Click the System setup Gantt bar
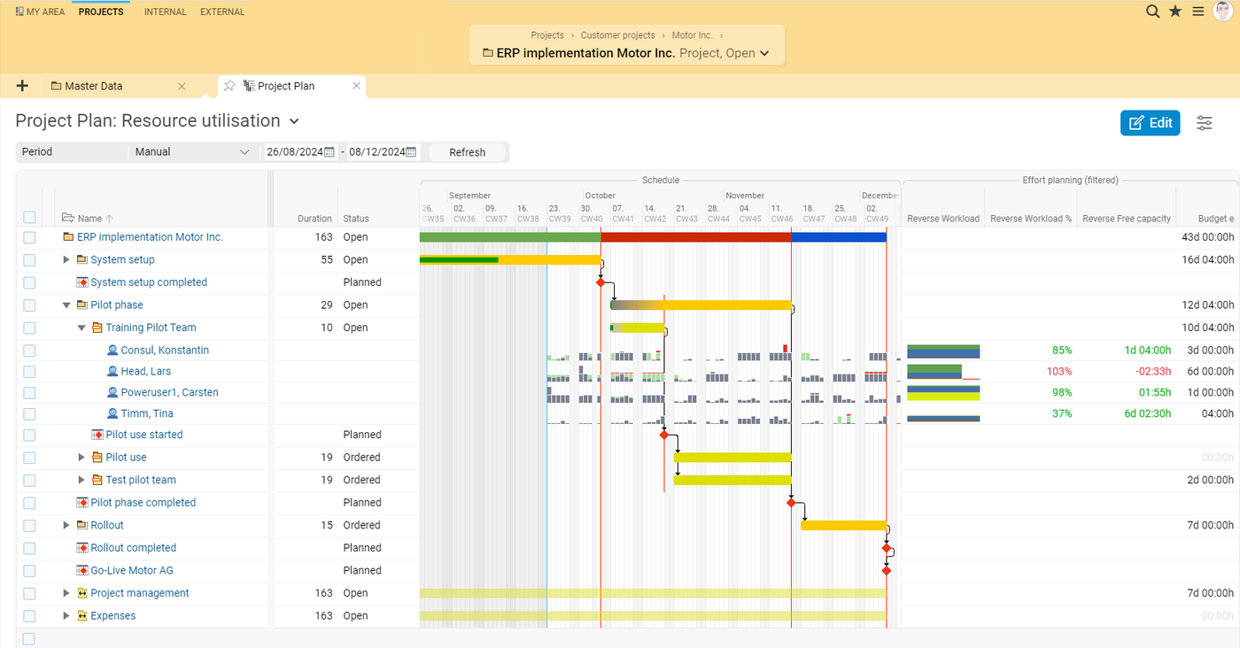 pos(510,259)
